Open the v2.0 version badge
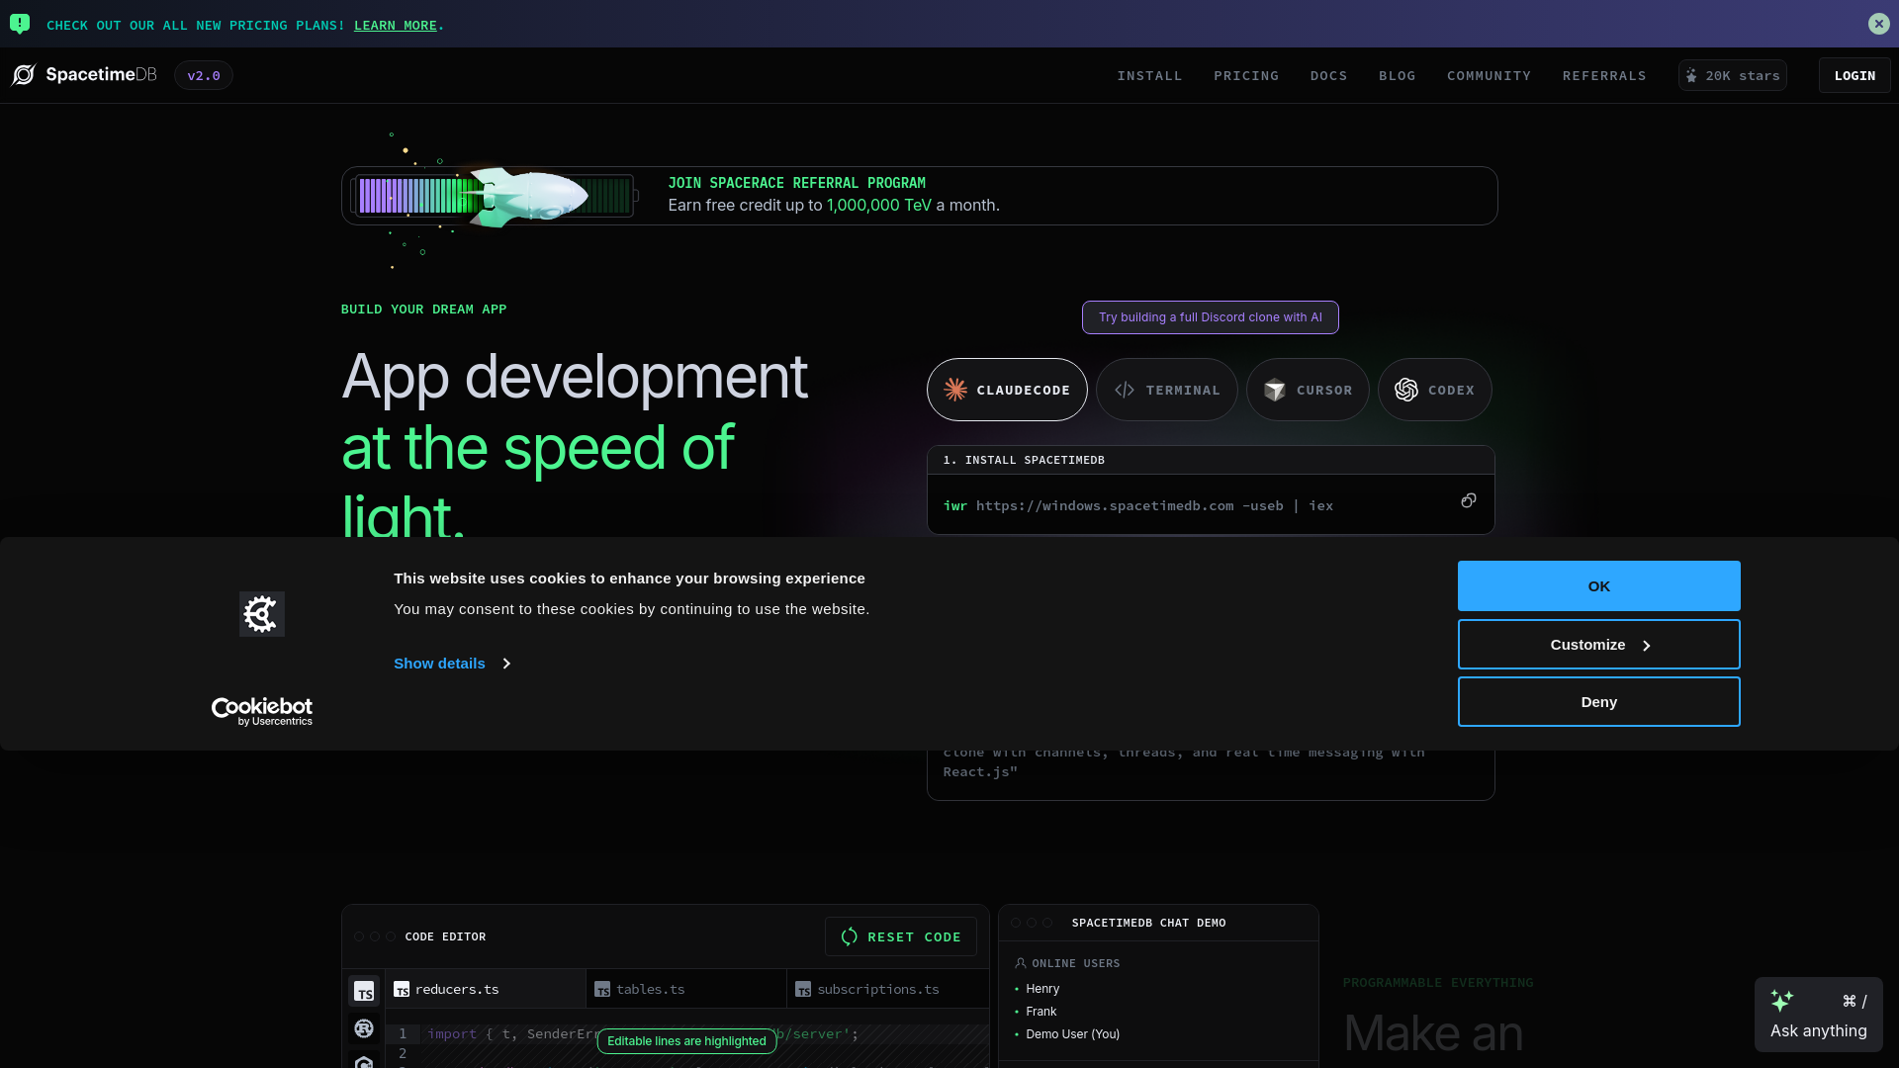The width and height of the screenshot is (1899, 1068). pos(204,75)
